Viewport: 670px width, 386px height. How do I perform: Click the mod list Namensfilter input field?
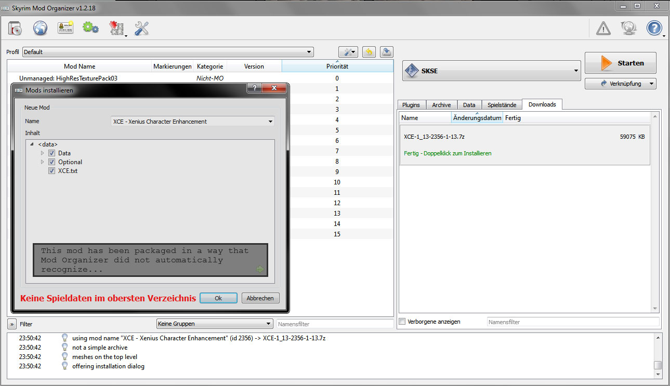[x=334, y=324]
